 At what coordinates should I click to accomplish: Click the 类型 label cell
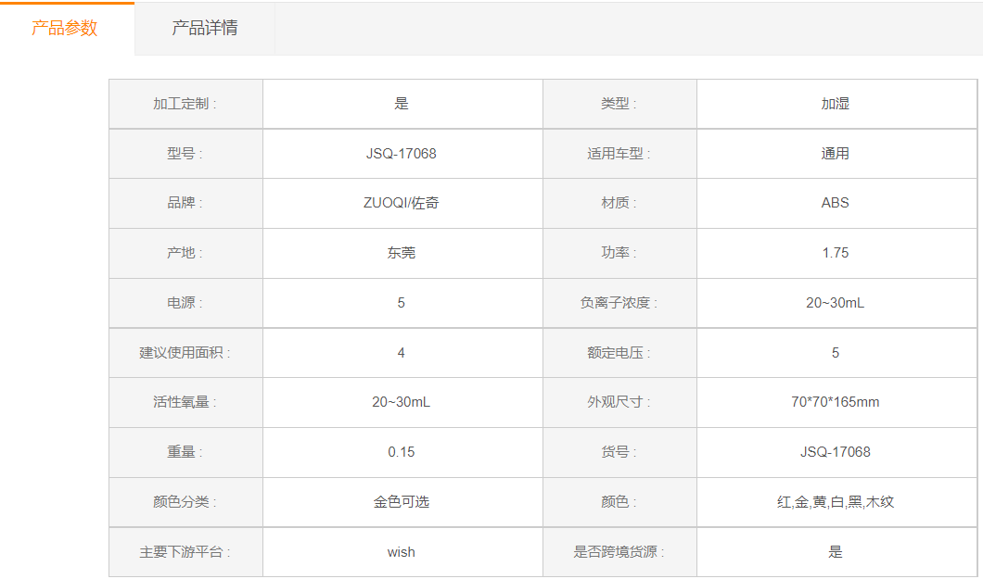click(x=619, y=104)
